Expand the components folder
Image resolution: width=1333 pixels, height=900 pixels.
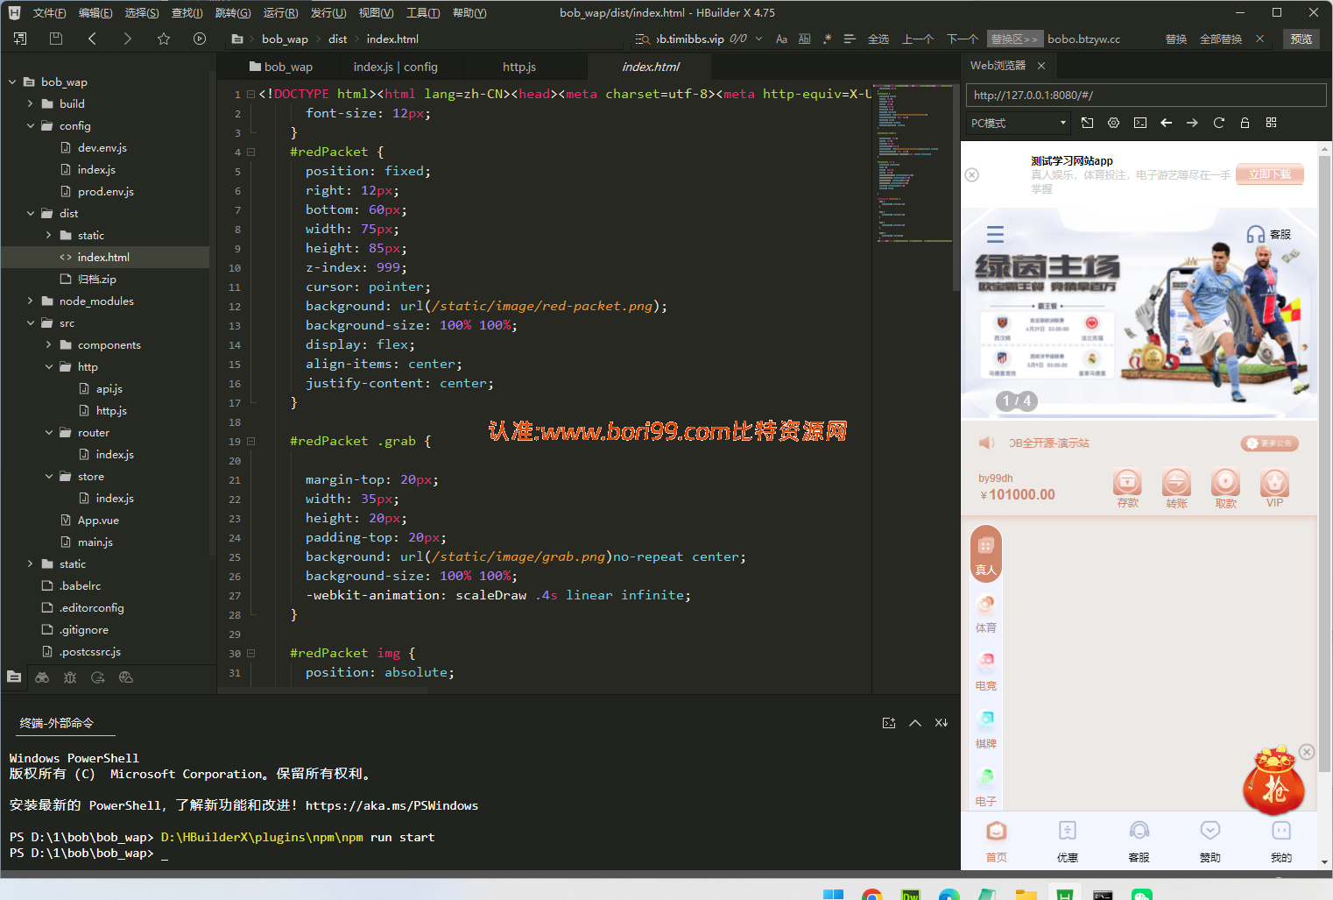(49, 345)
